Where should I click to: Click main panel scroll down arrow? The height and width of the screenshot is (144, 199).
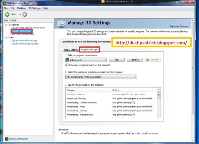point(192,140)
